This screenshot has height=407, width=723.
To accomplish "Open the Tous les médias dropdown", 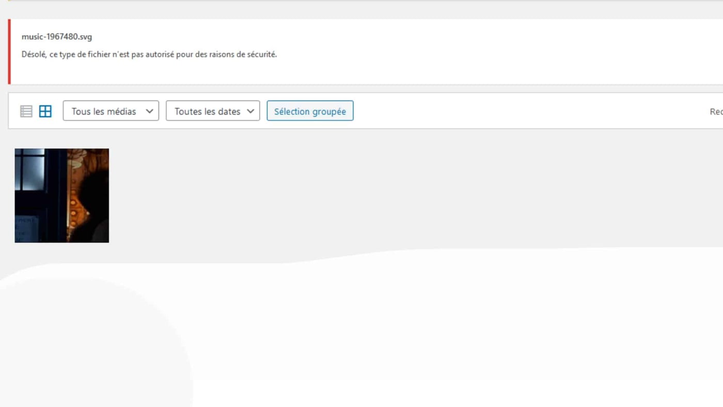I will click(x=111, y=111).
